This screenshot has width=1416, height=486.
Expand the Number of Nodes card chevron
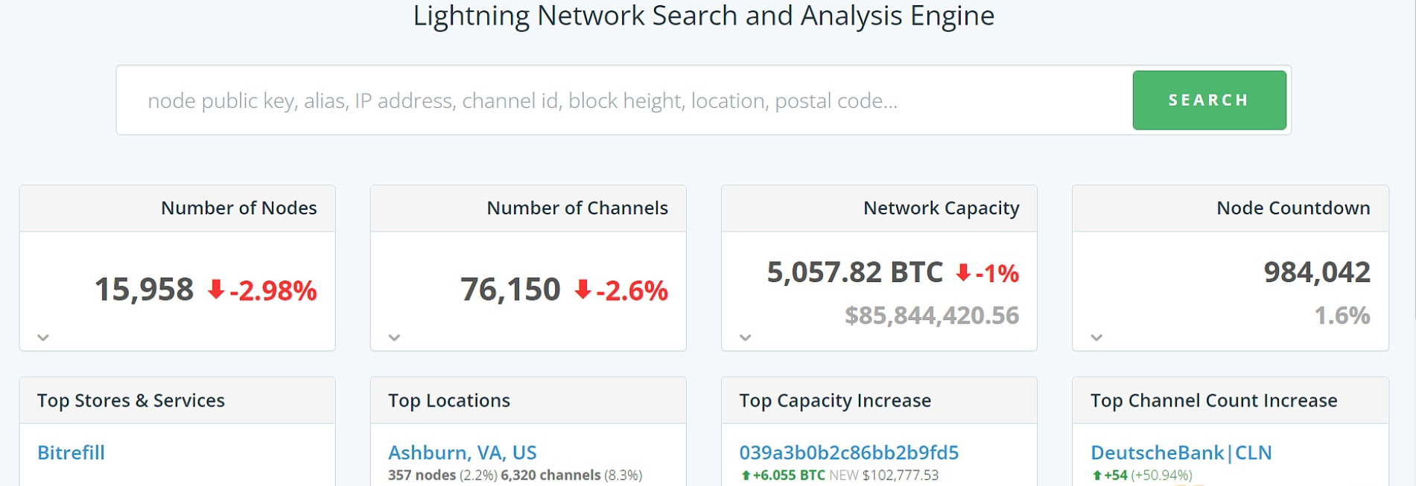pyautogui.click(x=43, y=338)
